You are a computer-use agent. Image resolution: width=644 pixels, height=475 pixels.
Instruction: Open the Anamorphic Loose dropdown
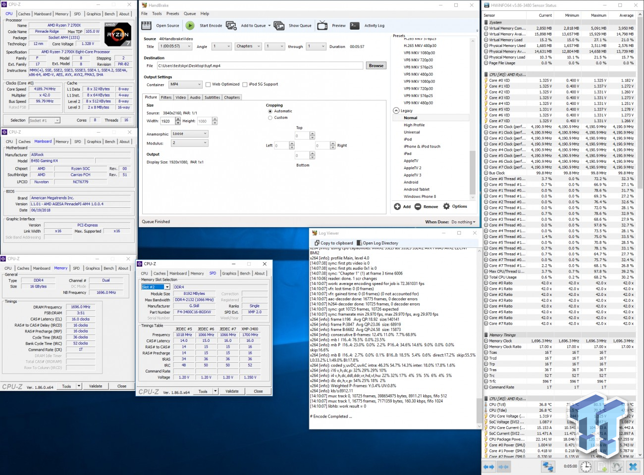[x=189, y=134]
